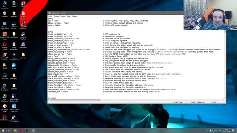This screenshot has width=237, height=133.
Task: Open taskbar search magnifier
Action: [x=9, y=130]
